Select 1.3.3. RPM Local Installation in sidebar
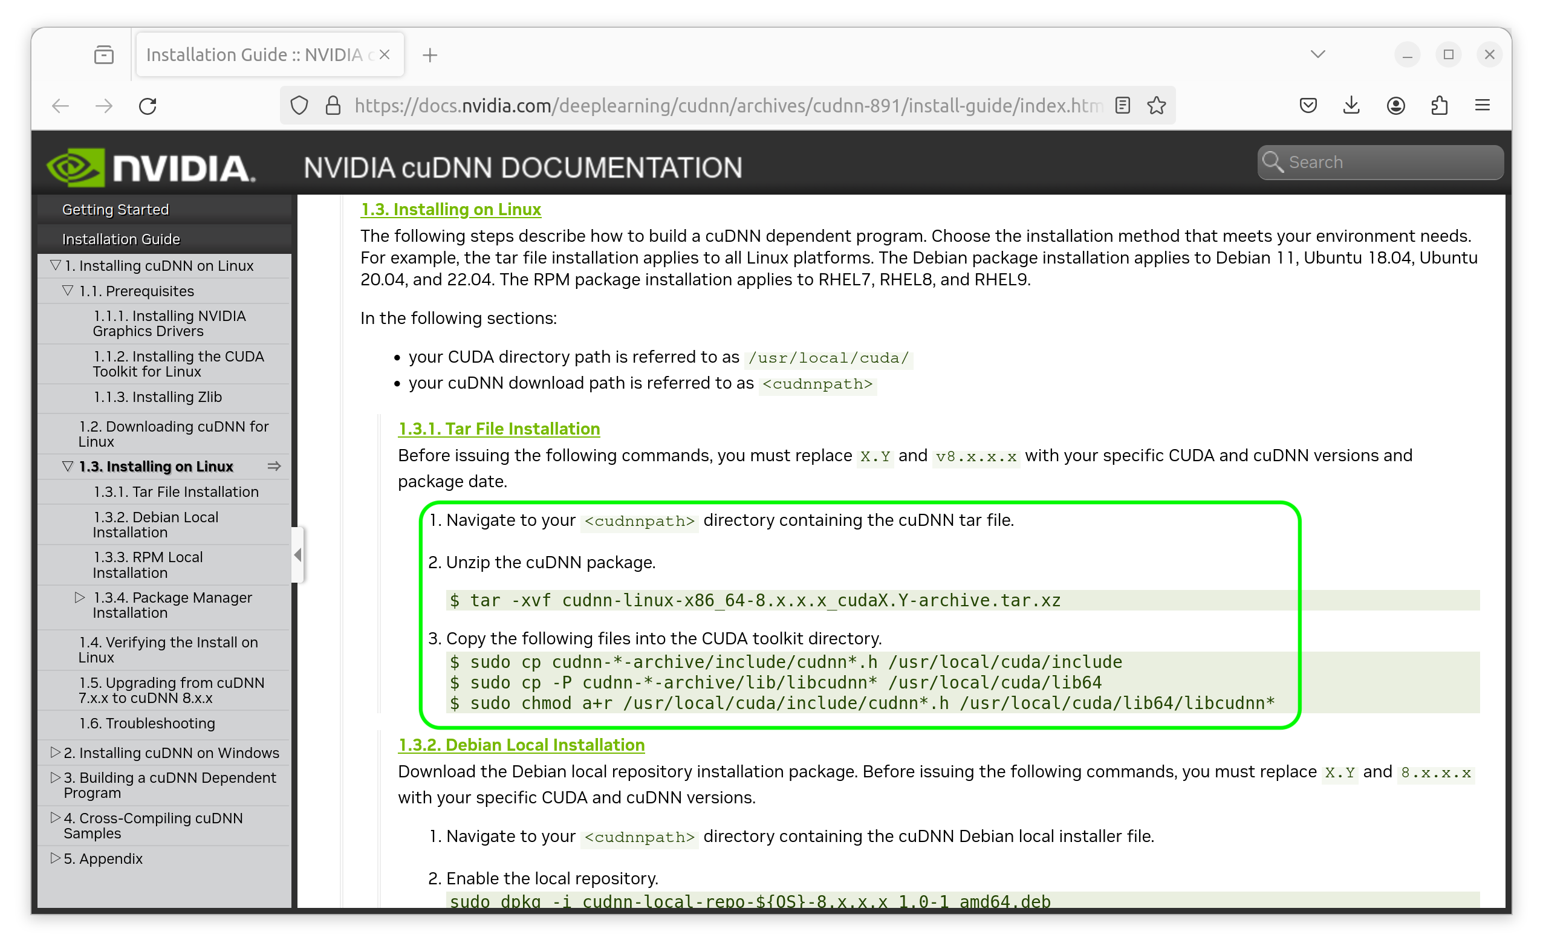The image size is (1543, 949). click(x=148, y=566)
